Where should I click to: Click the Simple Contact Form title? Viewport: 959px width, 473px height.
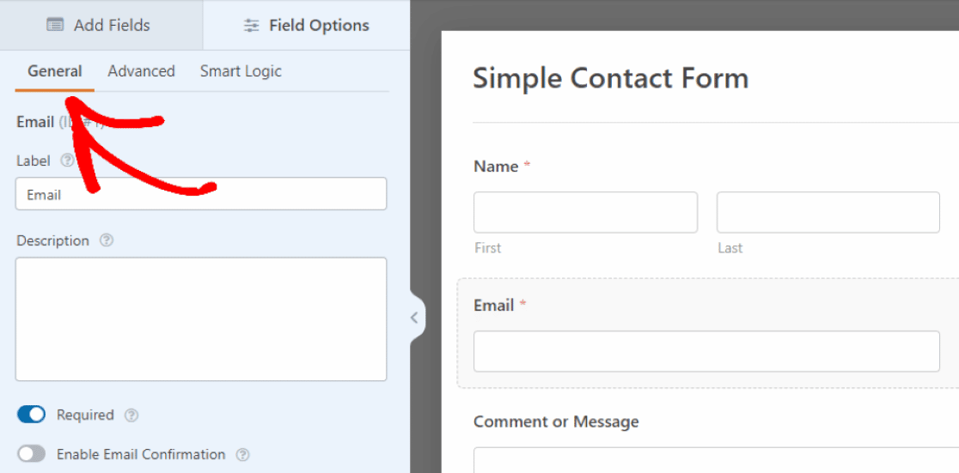click(x=610, y=78)
